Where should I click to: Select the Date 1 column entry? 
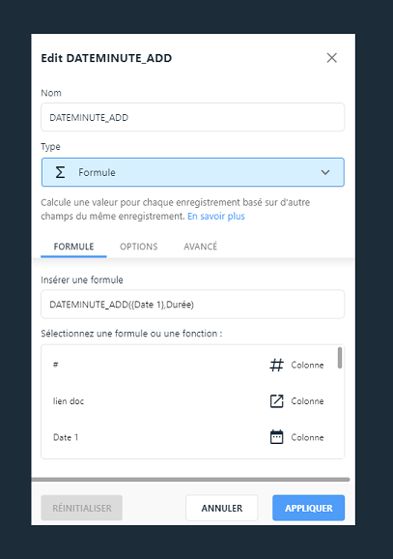click(189, 437)
